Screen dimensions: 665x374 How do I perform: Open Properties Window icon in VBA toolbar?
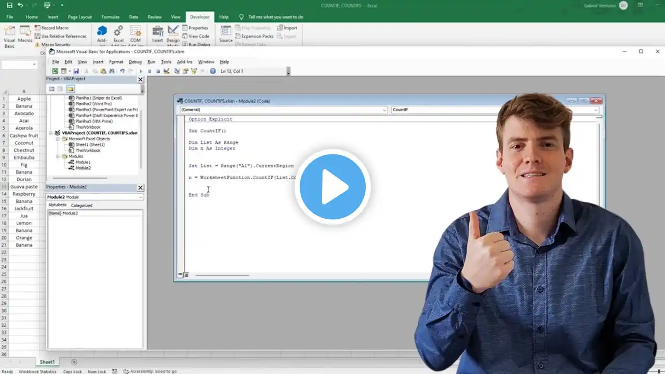(185, 71)
